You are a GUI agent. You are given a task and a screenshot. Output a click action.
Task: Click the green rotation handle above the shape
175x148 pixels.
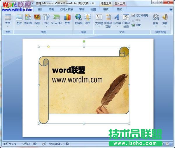pyautogui.click(x=84, y=41)
